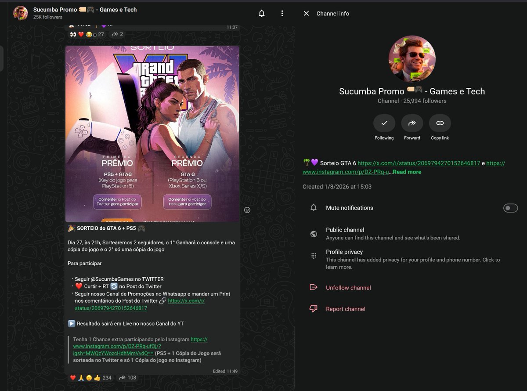Image resolution: width=527 pixels, height=391 pixels.
Task: Open the x.com status link in channel description
Action: [x=419, y=163]
